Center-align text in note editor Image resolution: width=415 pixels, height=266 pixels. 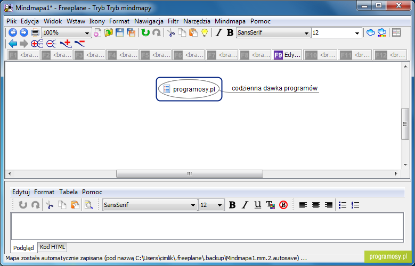pyautogui.click(x=316, y=205)
